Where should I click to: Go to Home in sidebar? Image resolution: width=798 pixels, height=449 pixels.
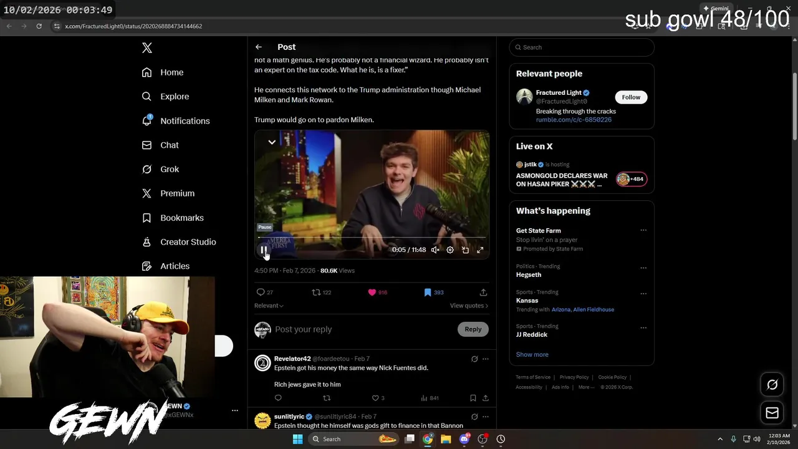pos(163,72)
